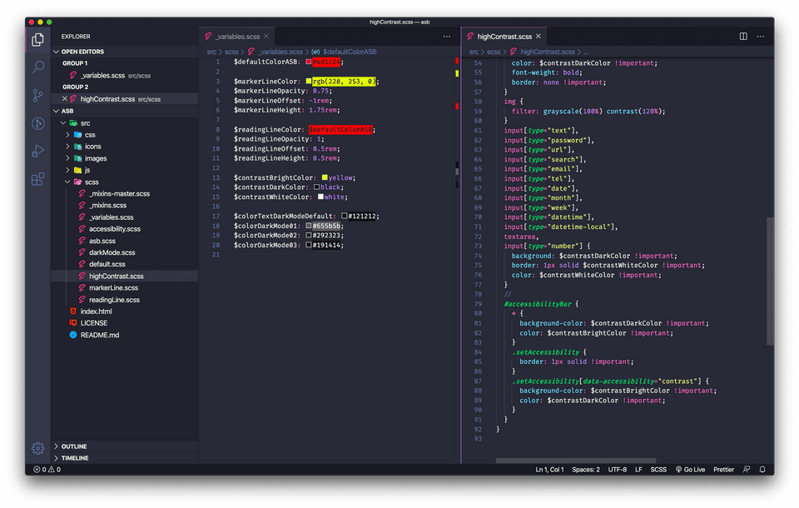799x508 pixels.
Task: Open the Run and Debug icon
Action: pos(37,151)
